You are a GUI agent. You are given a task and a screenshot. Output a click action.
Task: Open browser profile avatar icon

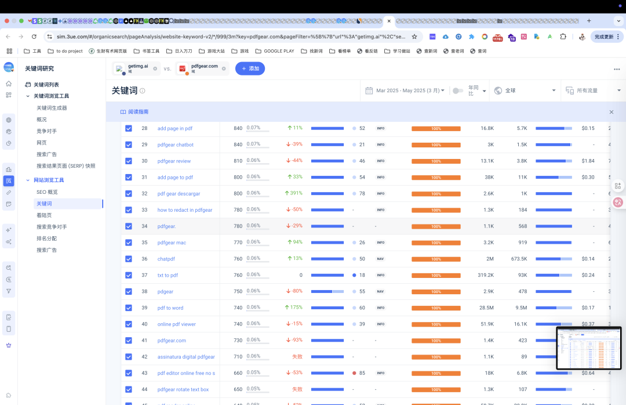point(582,37)
